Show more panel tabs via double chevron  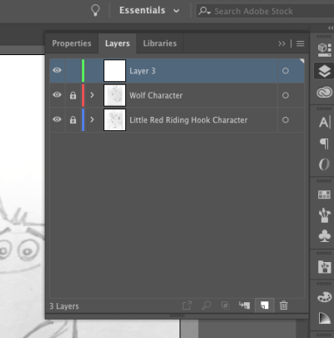click(281, 43)
